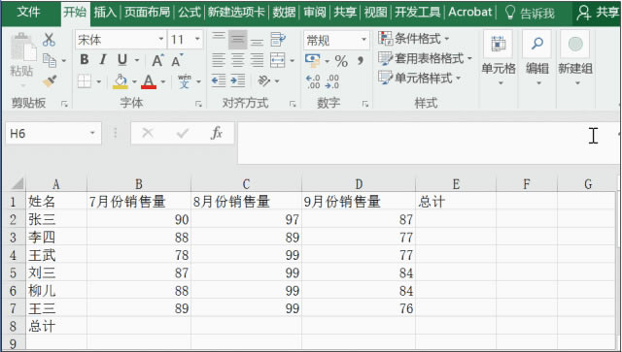Switch to the 审阅 tab
622x352 pixels.
(315, 13)
